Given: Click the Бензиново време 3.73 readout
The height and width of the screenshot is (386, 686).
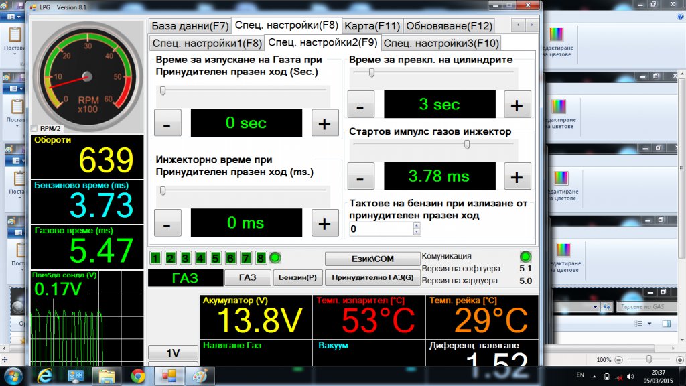Looking at the screenshot, I should (87, 202).
